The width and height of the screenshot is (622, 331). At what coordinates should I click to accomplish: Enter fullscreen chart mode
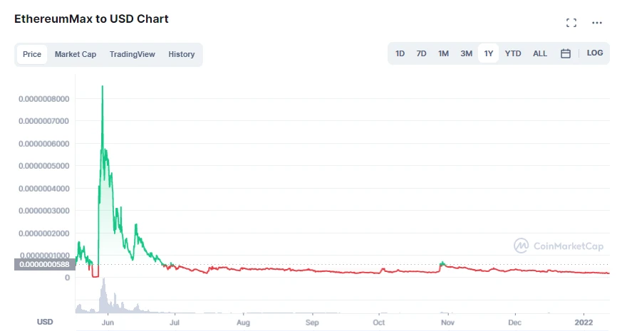click(571, 23)
